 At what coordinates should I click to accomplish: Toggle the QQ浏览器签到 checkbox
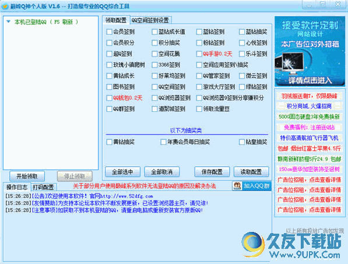(154, 98)
